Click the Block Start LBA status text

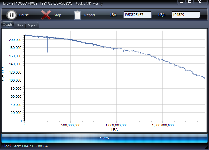pos(25,146)
